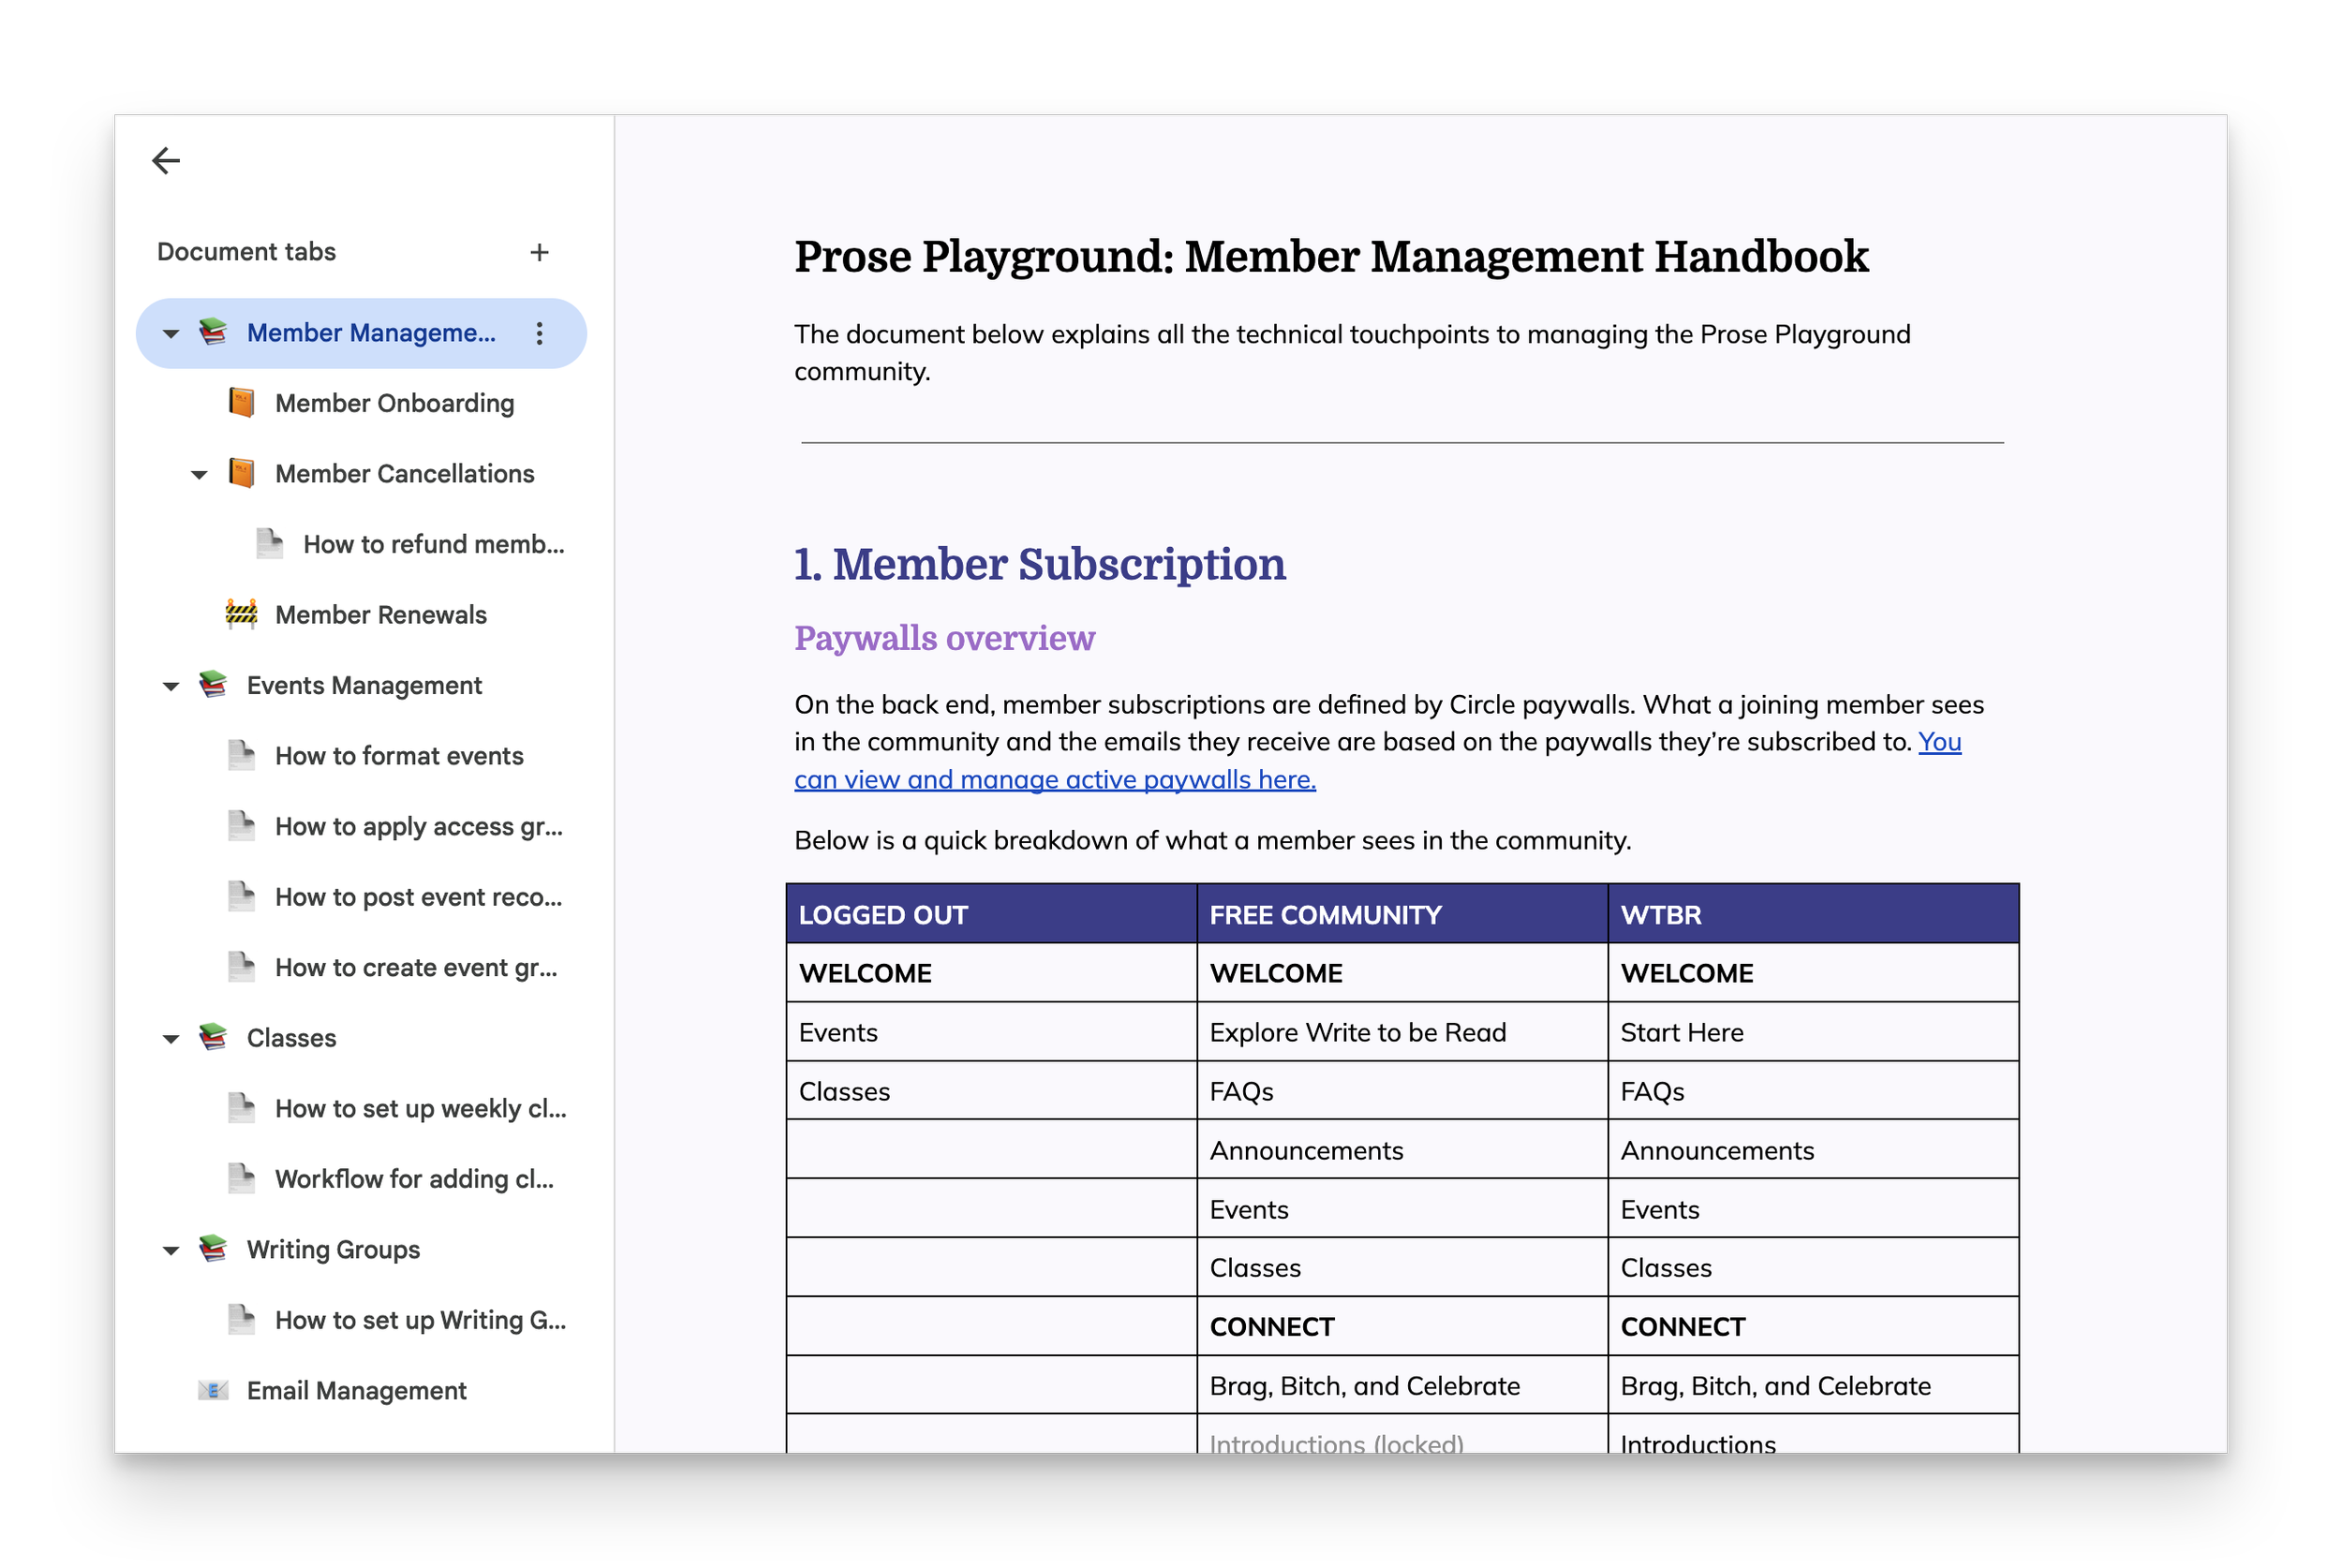Collapse the Writing Groups tab arrow
2342x1568 pixels.
[x=171, y=1251]
